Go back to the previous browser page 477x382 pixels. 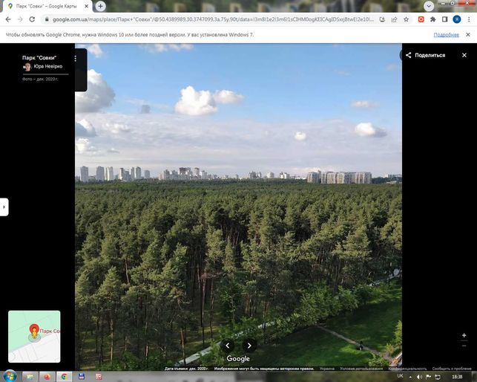click(8, 19)
